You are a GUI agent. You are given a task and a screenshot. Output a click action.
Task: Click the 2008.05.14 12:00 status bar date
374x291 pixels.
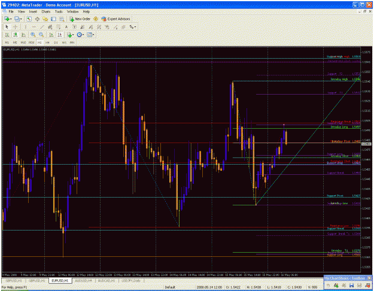pos(209,287)
